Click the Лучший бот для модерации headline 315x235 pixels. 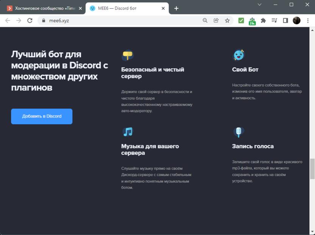click(x=59, y=71)
